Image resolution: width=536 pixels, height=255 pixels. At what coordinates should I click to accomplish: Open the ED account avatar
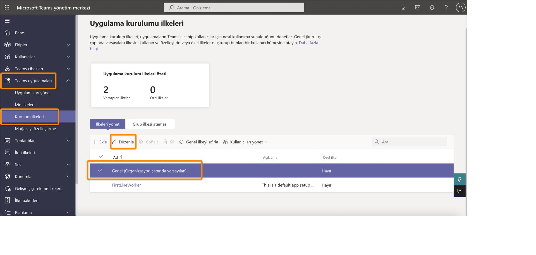tap(461, 8)
